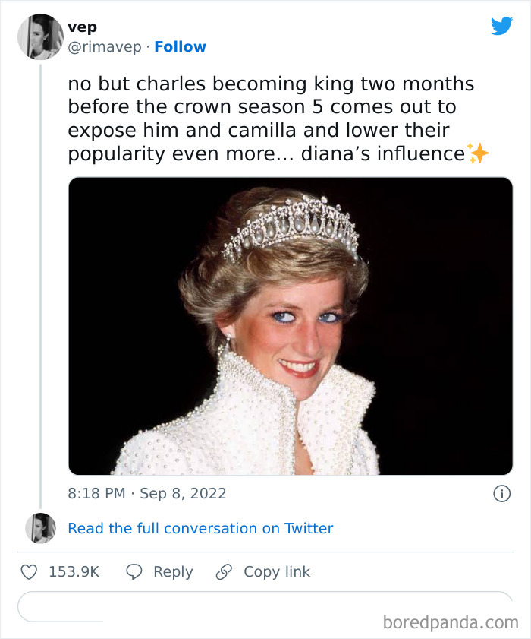Open vep's profile picture at top

(x=40, y=36)
